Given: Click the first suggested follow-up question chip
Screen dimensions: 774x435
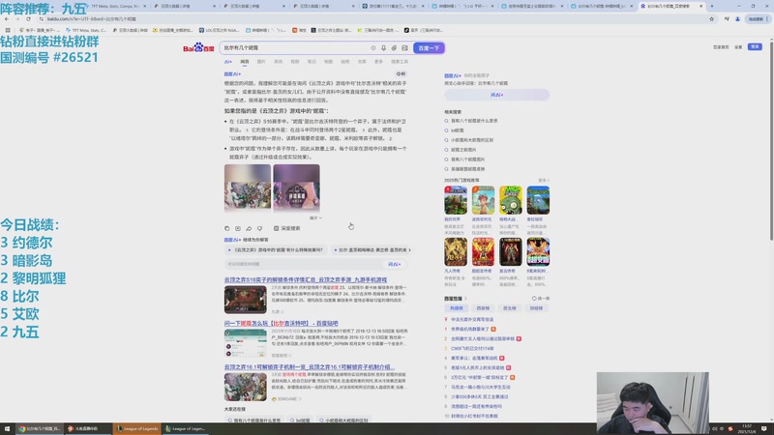Looking at the screenshot, I should (x=276, y=250).
